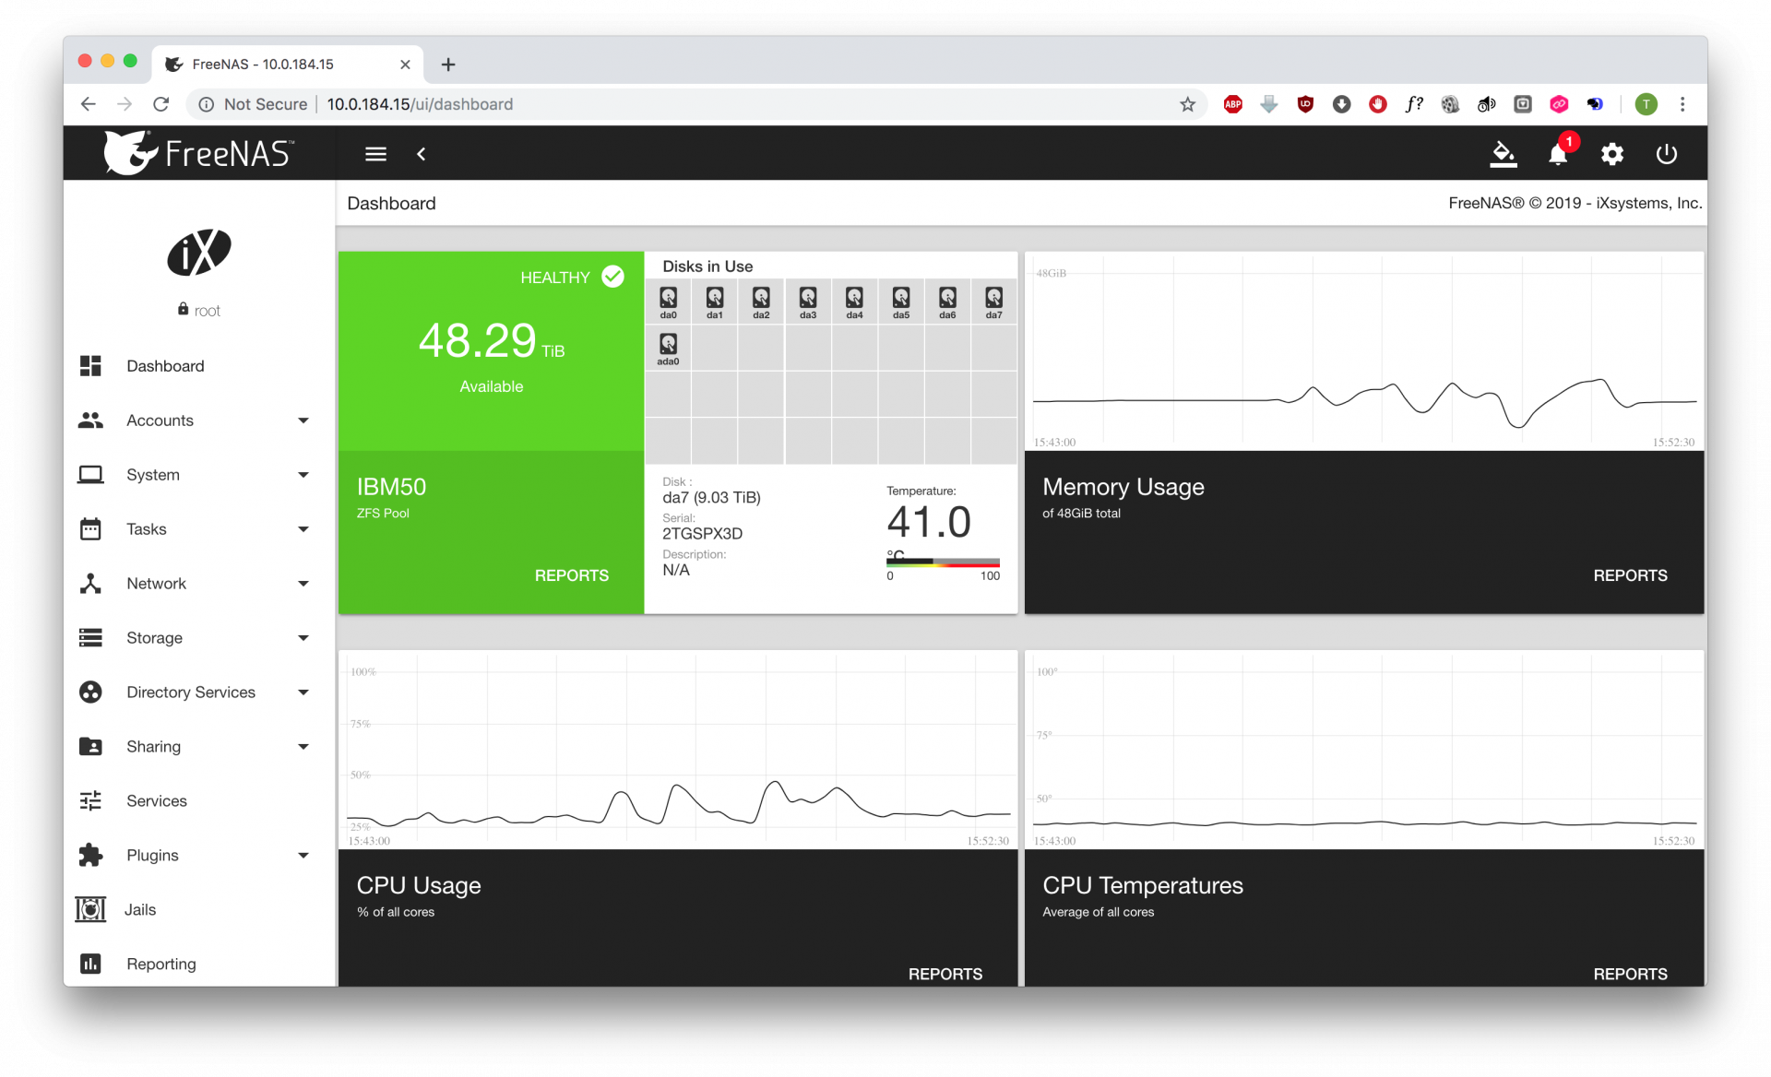Open Jails in the sidebar
The height and width of the screenshot is (1077, 1771).
199,910
